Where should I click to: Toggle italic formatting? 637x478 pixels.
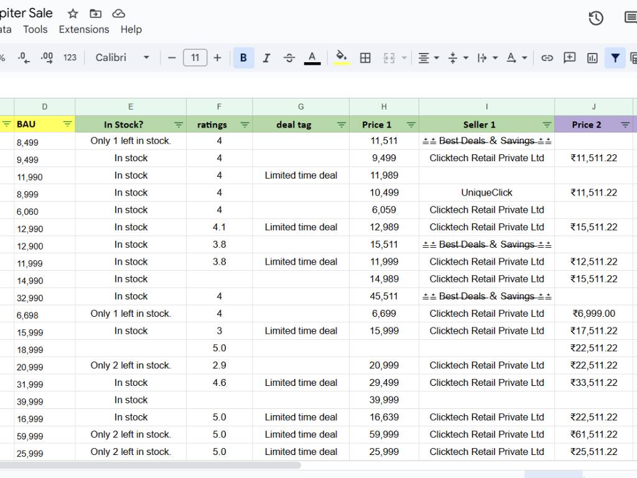coord(266,58)
